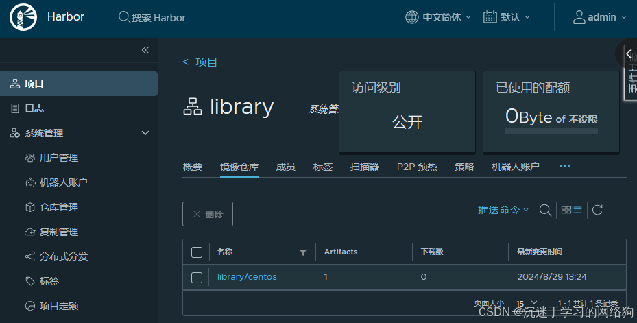Click the search magnifier in header
This screenshot has height=323, width=637.
(124, 17)
